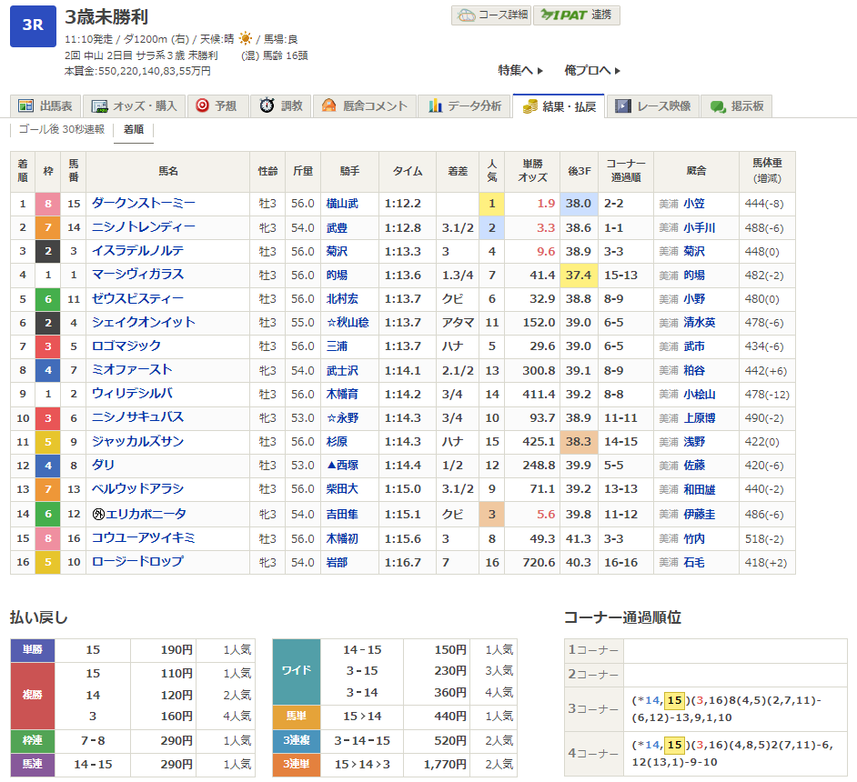Screen dimensions: 857x782
Task: Click the IPAT連携 button
Action: tap(577, 15)
